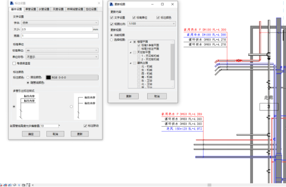Close the 标注设置 dialog with X
This screenshot has width=286, height=187.
pyautogui.click(x=99, y=3)
